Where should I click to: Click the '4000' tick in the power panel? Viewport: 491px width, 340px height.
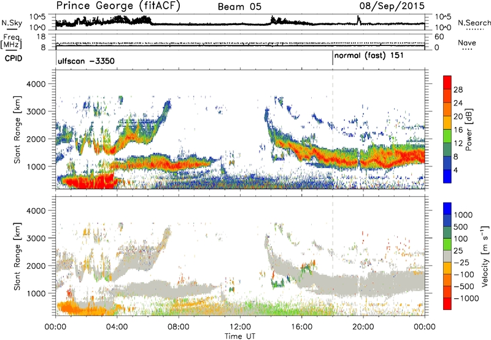tap(36, 84)
